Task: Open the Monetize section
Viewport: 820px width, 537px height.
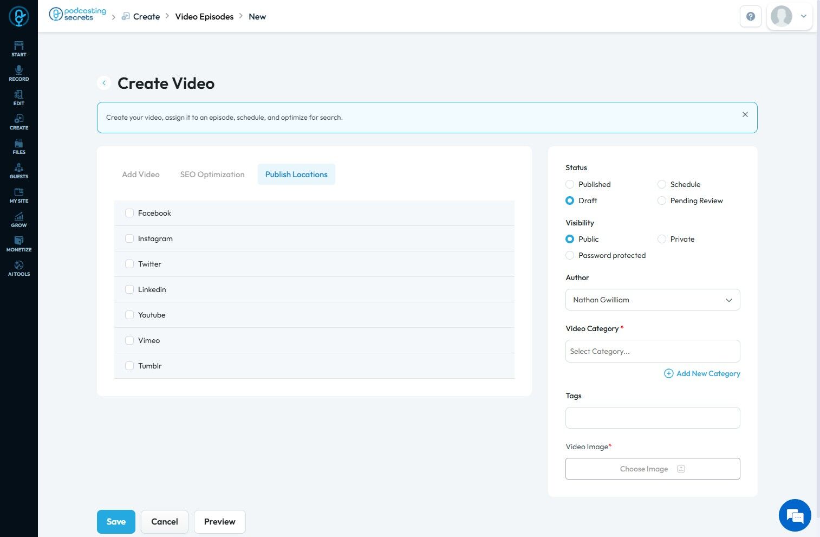Action: click(x=19, y=244)
